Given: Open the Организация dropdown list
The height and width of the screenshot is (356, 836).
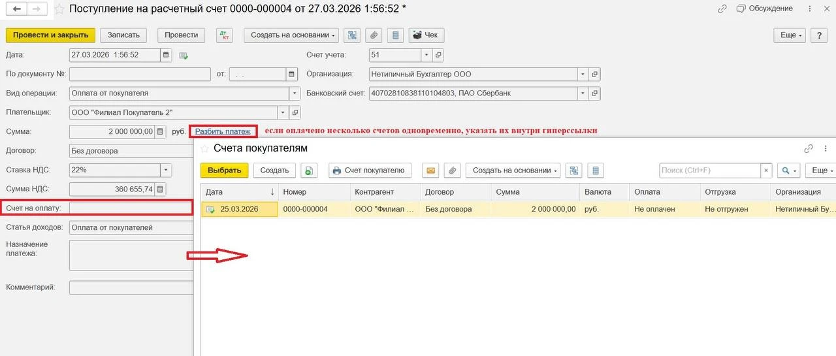Looking at the screenshot, I should click(x=583, y=74).
